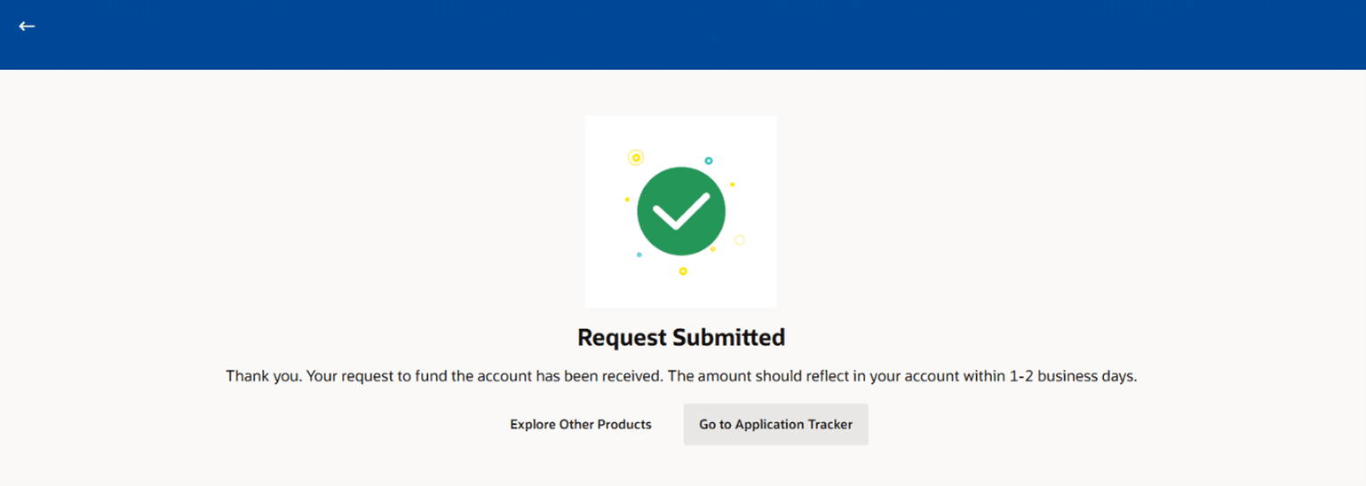Click the green success checkmark circle
Screen dimensions: 1366x486
(x=681, y=212)
